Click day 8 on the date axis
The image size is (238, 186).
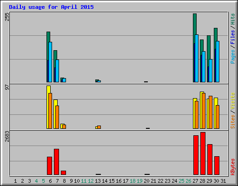point(64,181)
